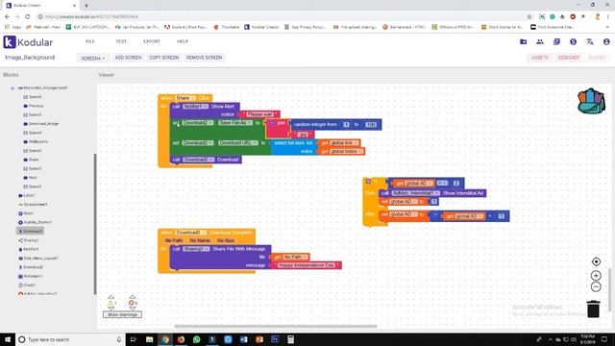Viewport: 615px width, 346px height.
Task: Open project folder icon in header
Action: [x=523, y=41]
